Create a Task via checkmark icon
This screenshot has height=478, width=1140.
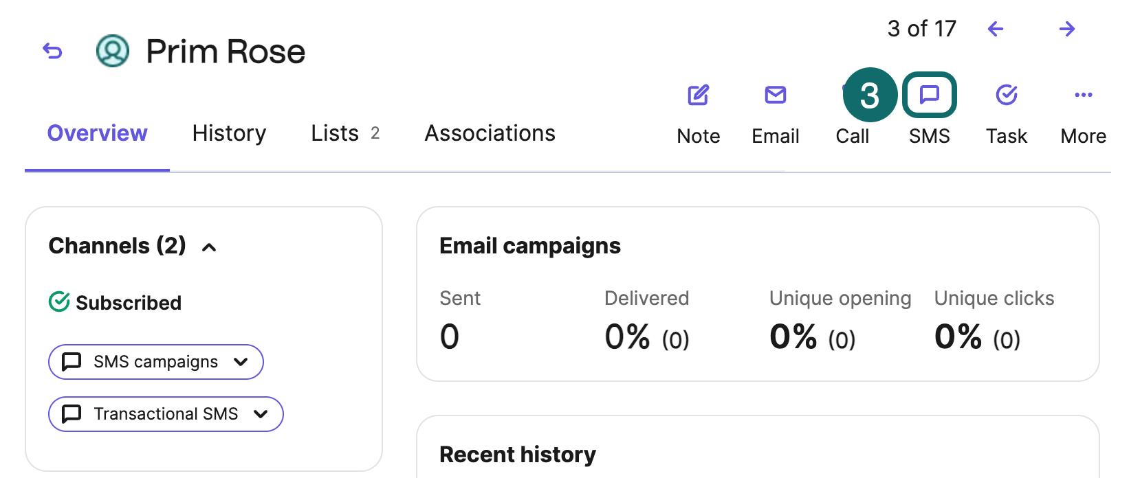click(x=1006, y=95)
